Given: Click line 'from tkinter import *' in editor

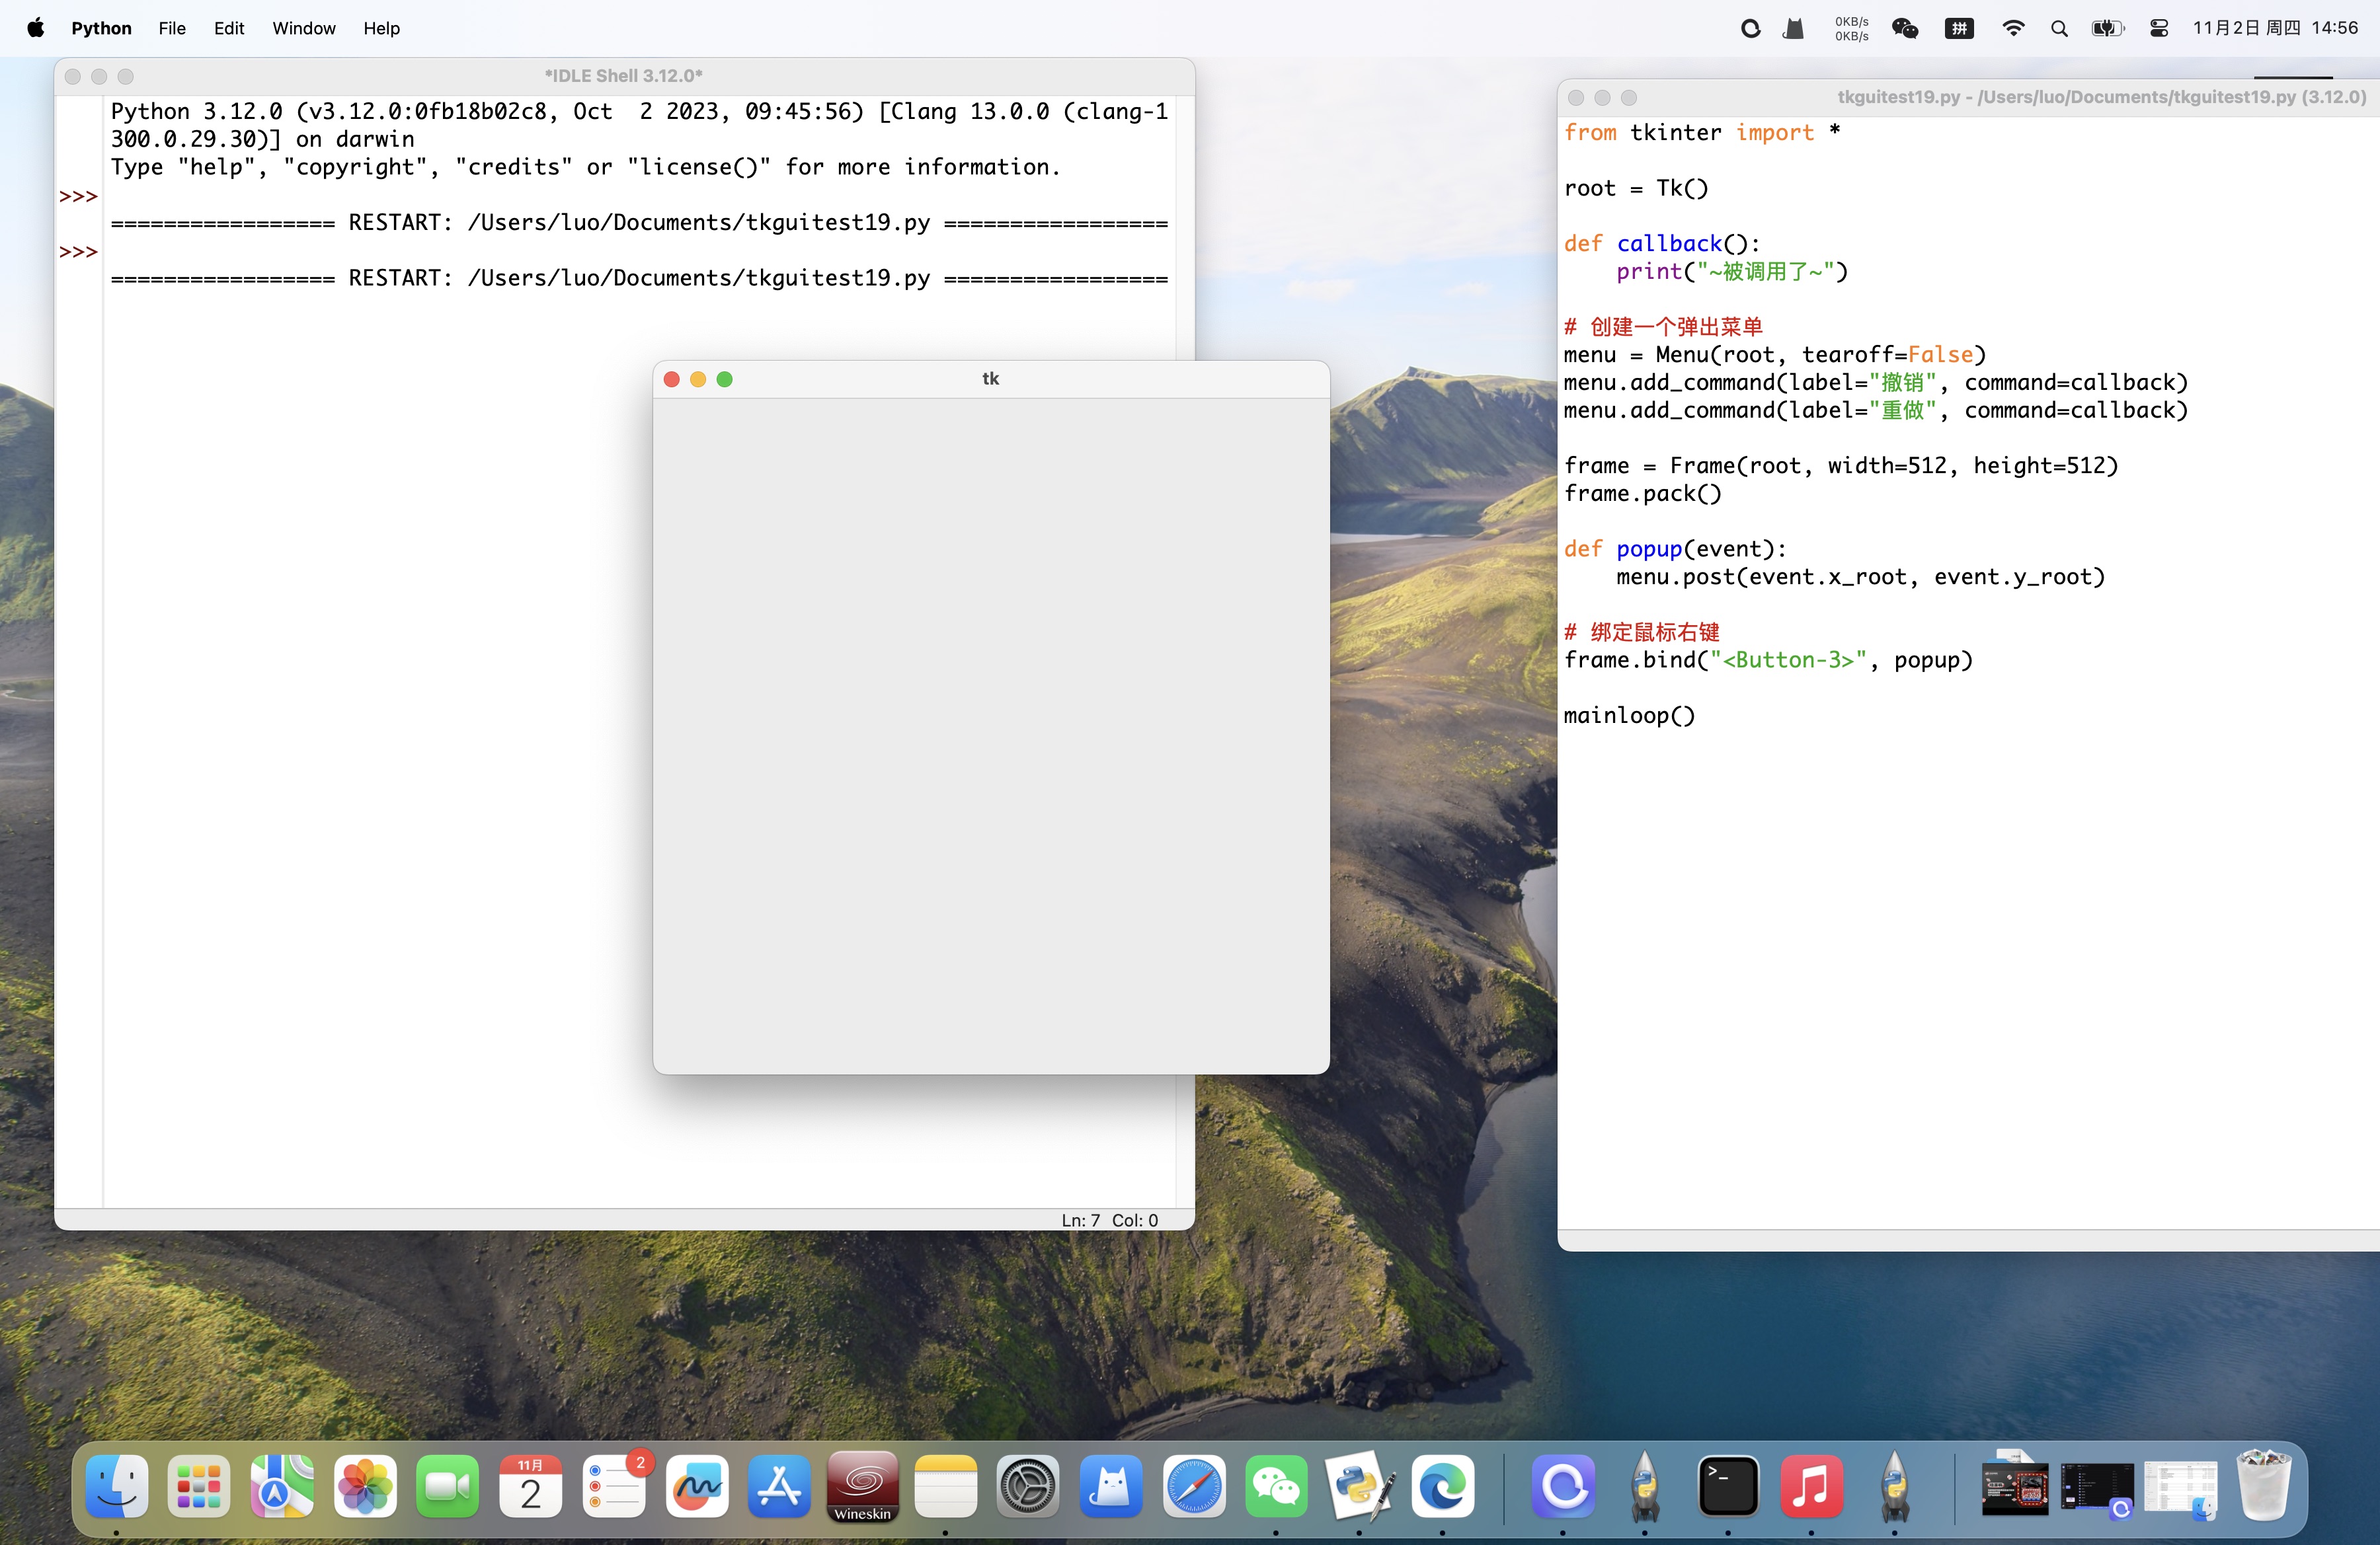Looking at the screenshot, I should pos(1702,132).
